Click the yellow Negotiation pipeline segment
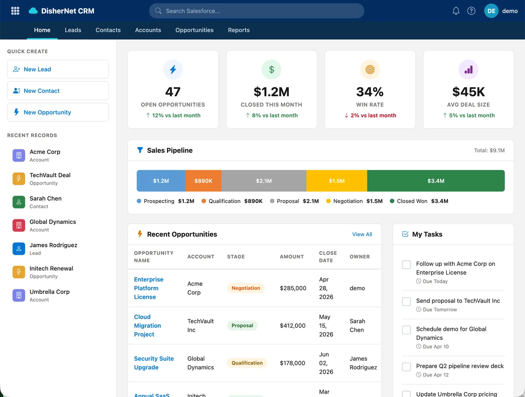525x397 pixels. point(337,181)
